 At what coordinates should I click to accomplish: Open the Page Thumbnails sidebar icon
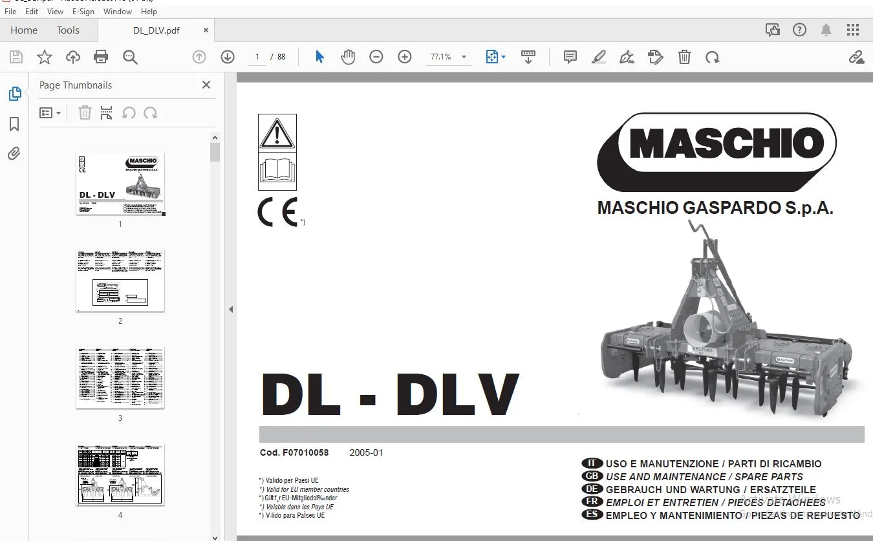[x=14, y=94]
